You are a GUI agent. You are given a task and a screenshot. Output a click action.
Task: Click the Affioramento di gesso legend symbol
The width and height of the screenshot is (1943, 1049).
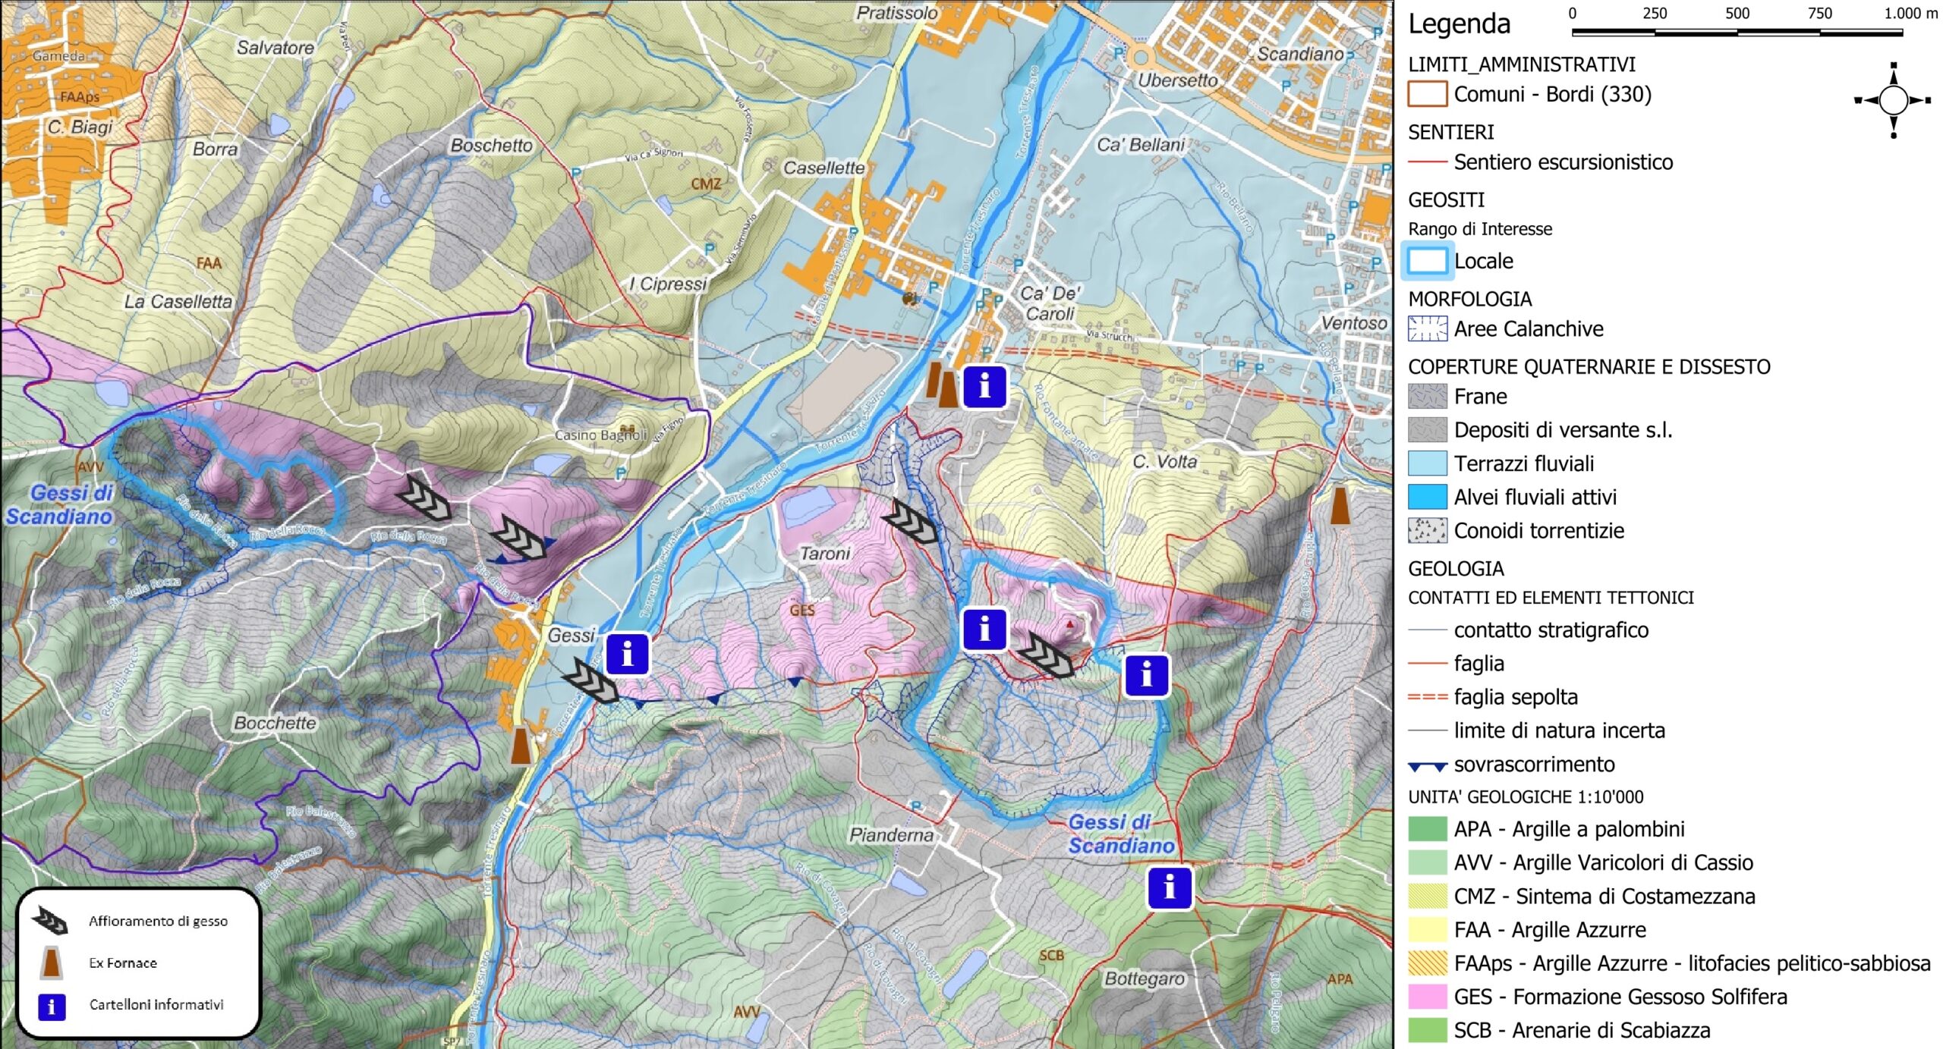click(x=50, y=921)
